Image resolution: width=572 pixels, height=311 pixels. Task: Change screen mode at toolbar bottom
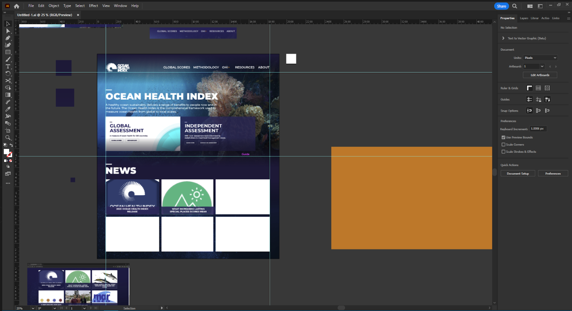[8, 174]
